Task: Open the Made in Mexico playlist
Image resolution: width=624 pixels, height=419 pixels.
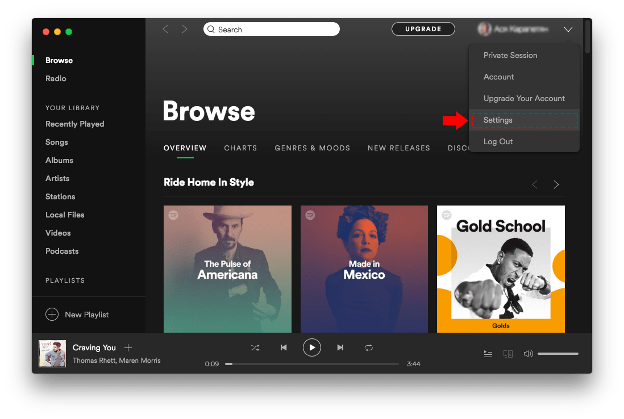Action: tap(364, 269)
